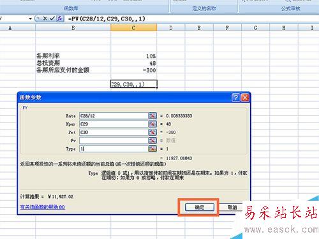
Task: Select column H header
Action: point(284,28)
